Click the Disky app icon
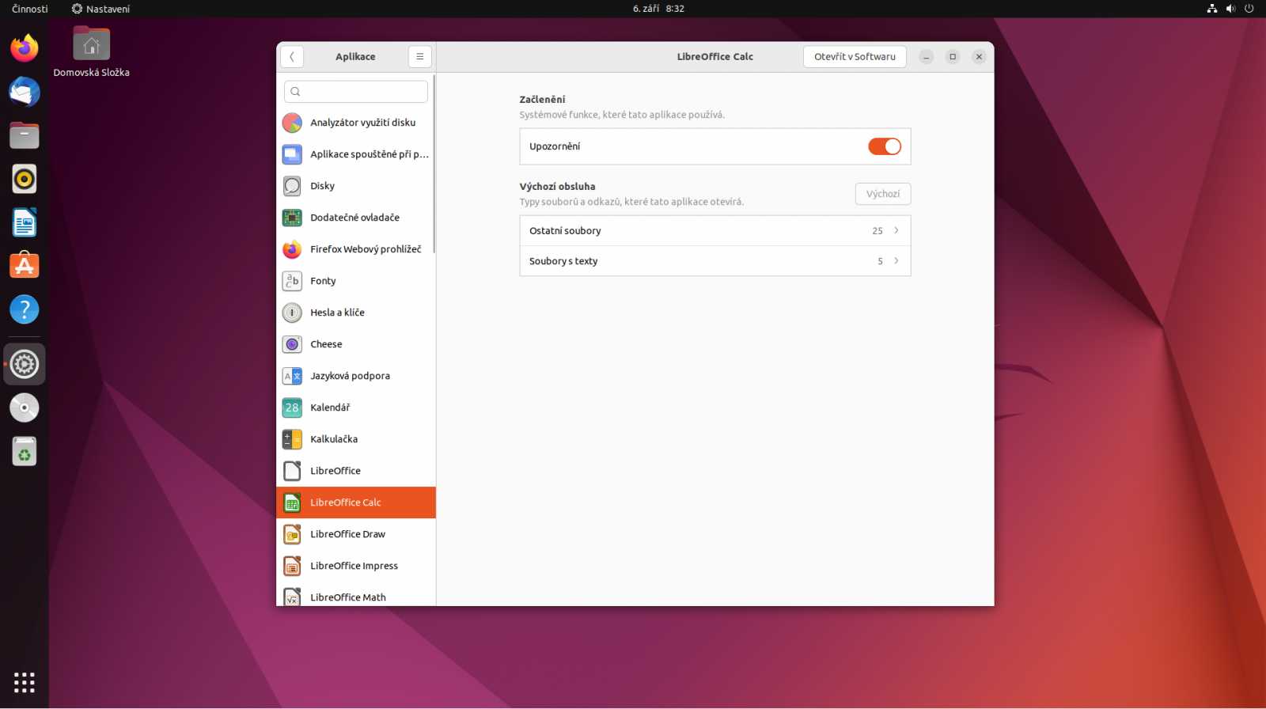 point(292,186)
